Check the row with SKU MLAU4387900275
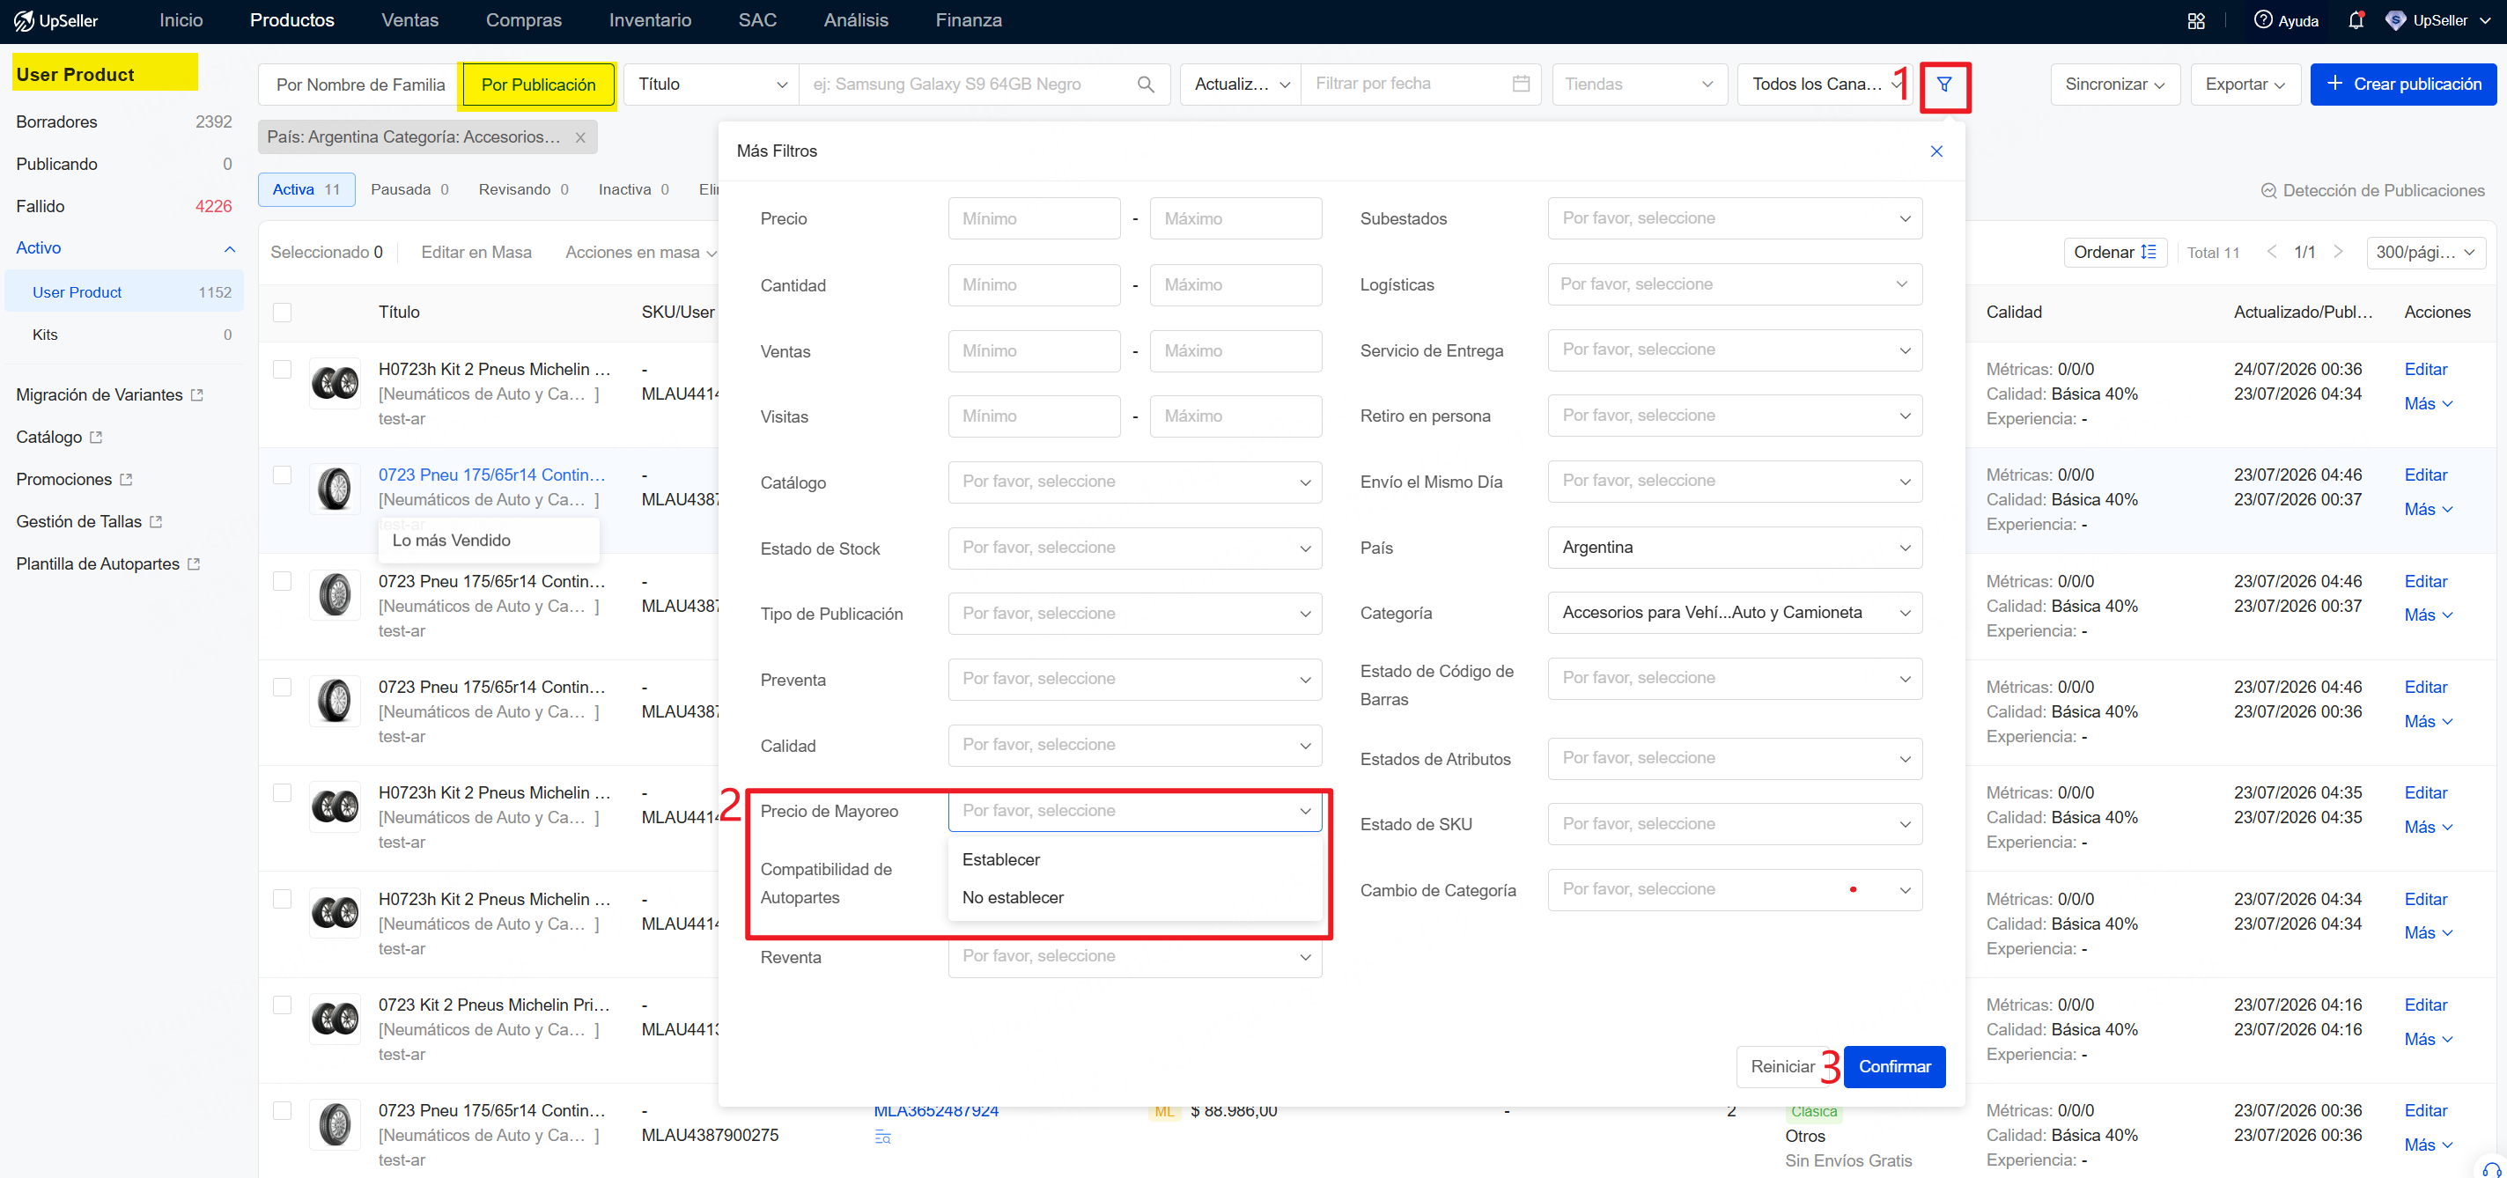The image size is (2507, 1178). coord(283,1111)
